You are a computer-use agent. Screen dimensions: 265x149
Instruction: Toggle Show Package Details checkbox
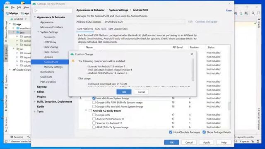tap(204, 132)
